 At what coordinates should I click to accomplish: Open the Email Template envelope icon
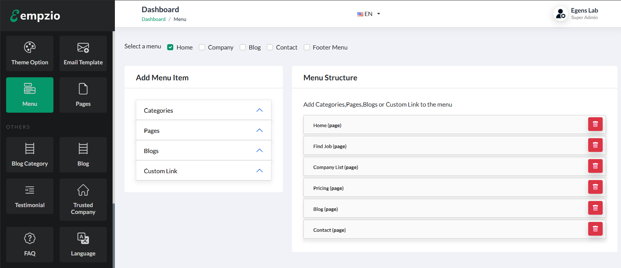point(83,48)
